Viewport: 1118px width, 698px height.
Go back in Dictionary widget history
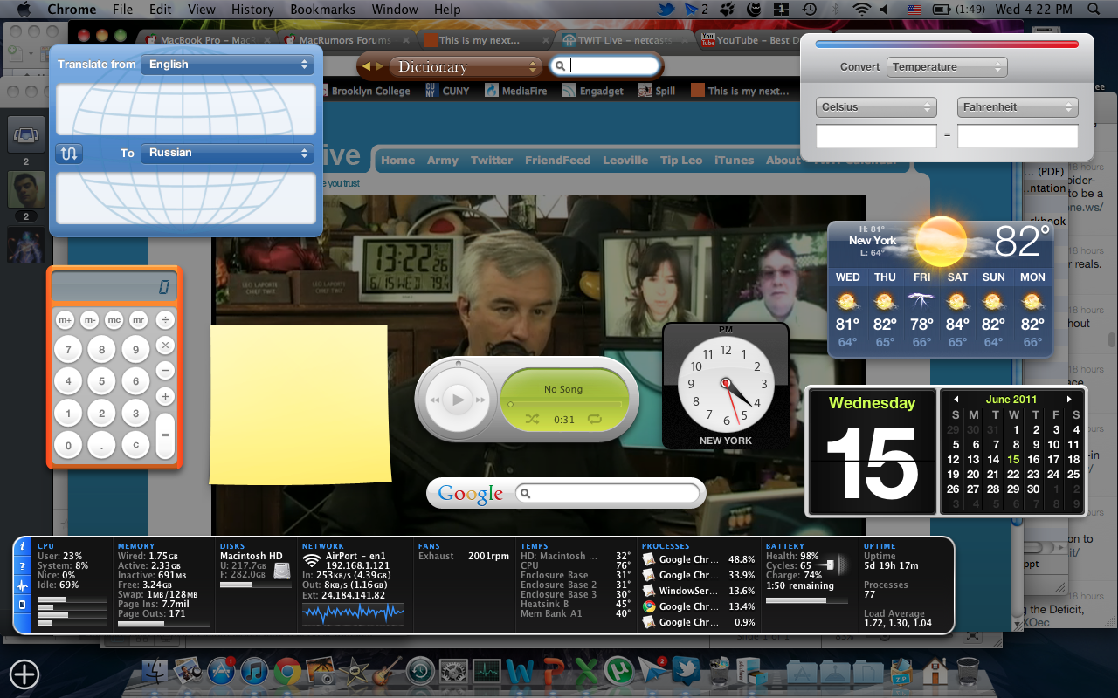click(x=367, y=66)
